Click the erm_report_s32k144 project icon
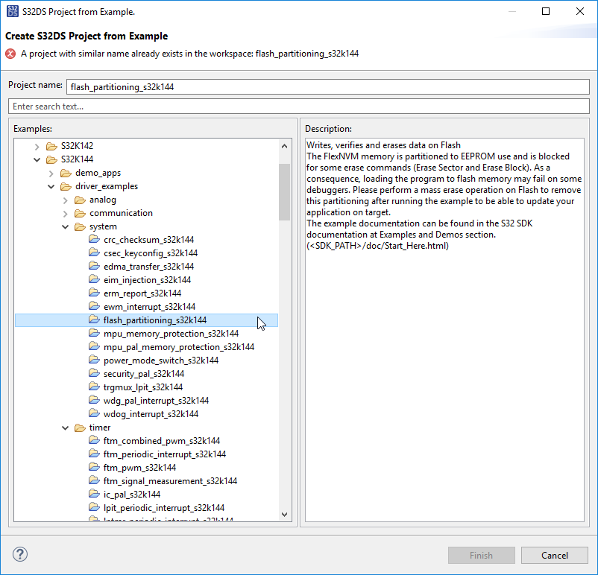The width and height of the screenshot is (598, 575). click(94, 293)
